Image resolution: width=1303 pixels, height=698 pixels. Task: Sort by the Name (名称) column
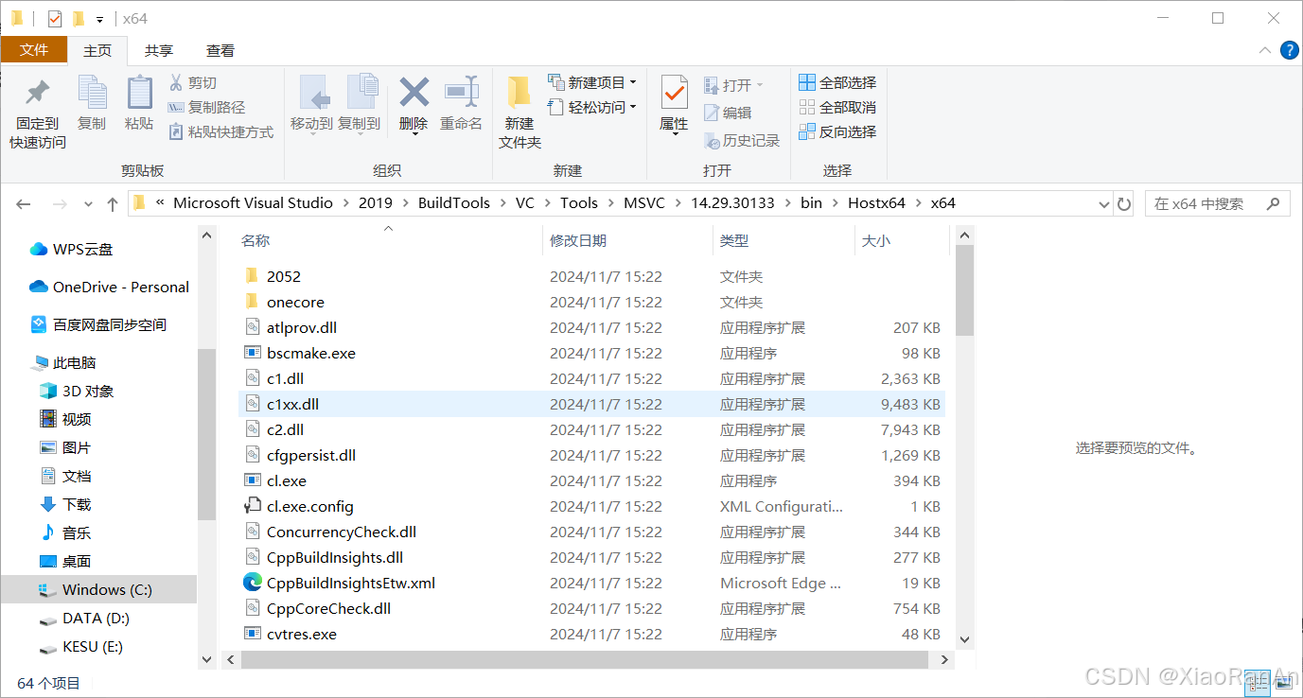pos(255,241)
